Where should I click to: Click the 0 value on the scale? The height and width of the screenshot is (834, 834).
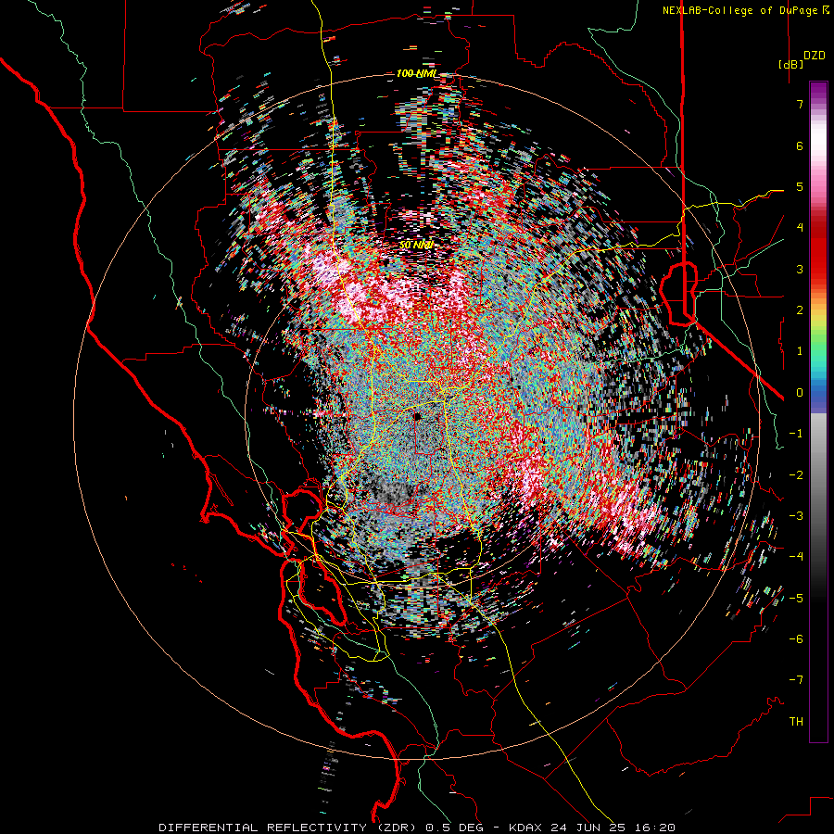click(800, 392)
